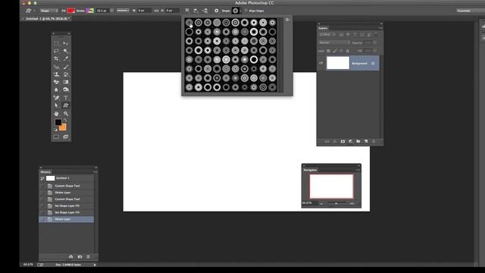Open the stroke line style options
Image resolution: width=485 pixels, height=273 pixels.
(x=123, y=11)
